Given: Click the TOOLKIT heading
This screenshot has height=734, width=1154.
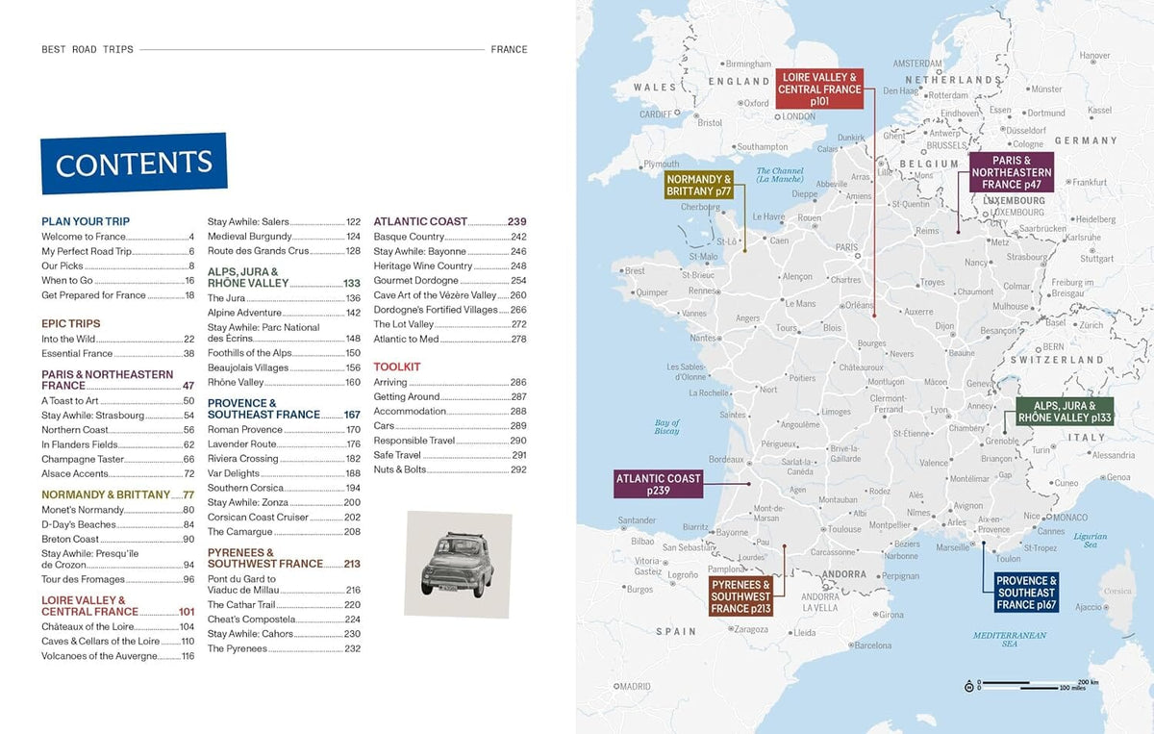Looking at the screenshot, I should tap(397, 367).
